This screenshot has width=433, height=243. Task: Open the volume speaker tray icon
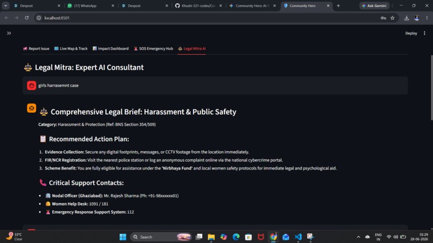click(396, 237)
